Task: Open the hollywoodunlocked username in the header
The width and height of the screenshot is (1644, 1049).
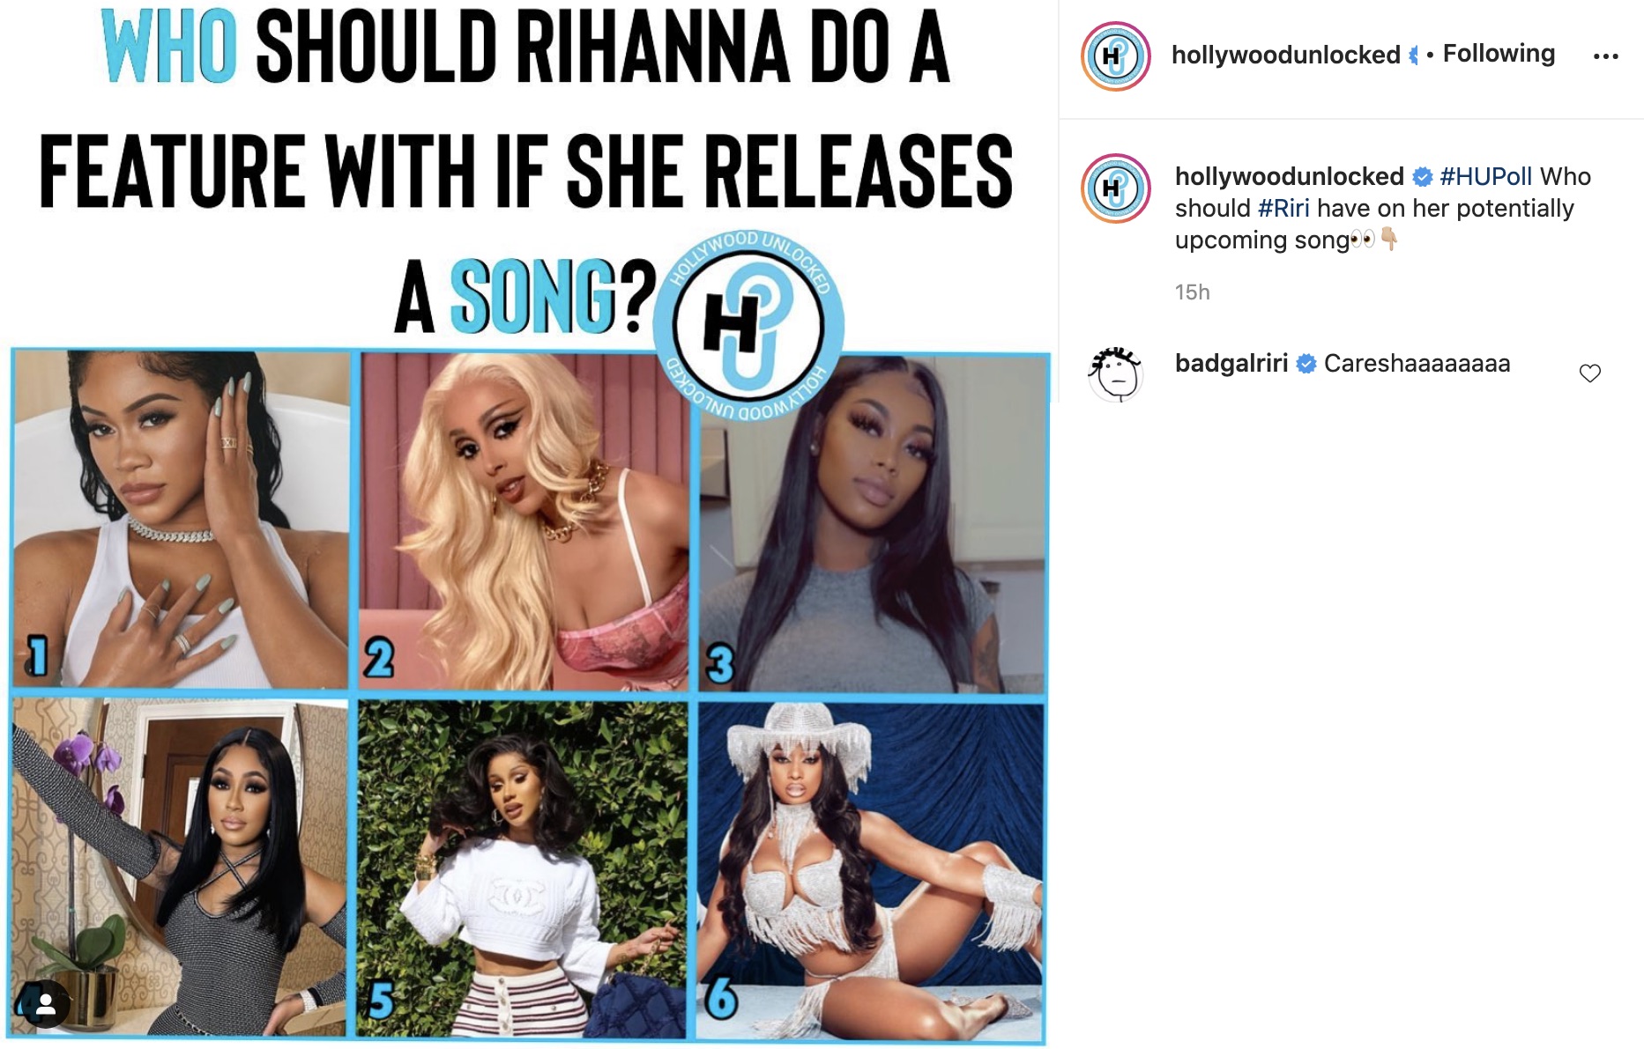Action: (1285, 55)
